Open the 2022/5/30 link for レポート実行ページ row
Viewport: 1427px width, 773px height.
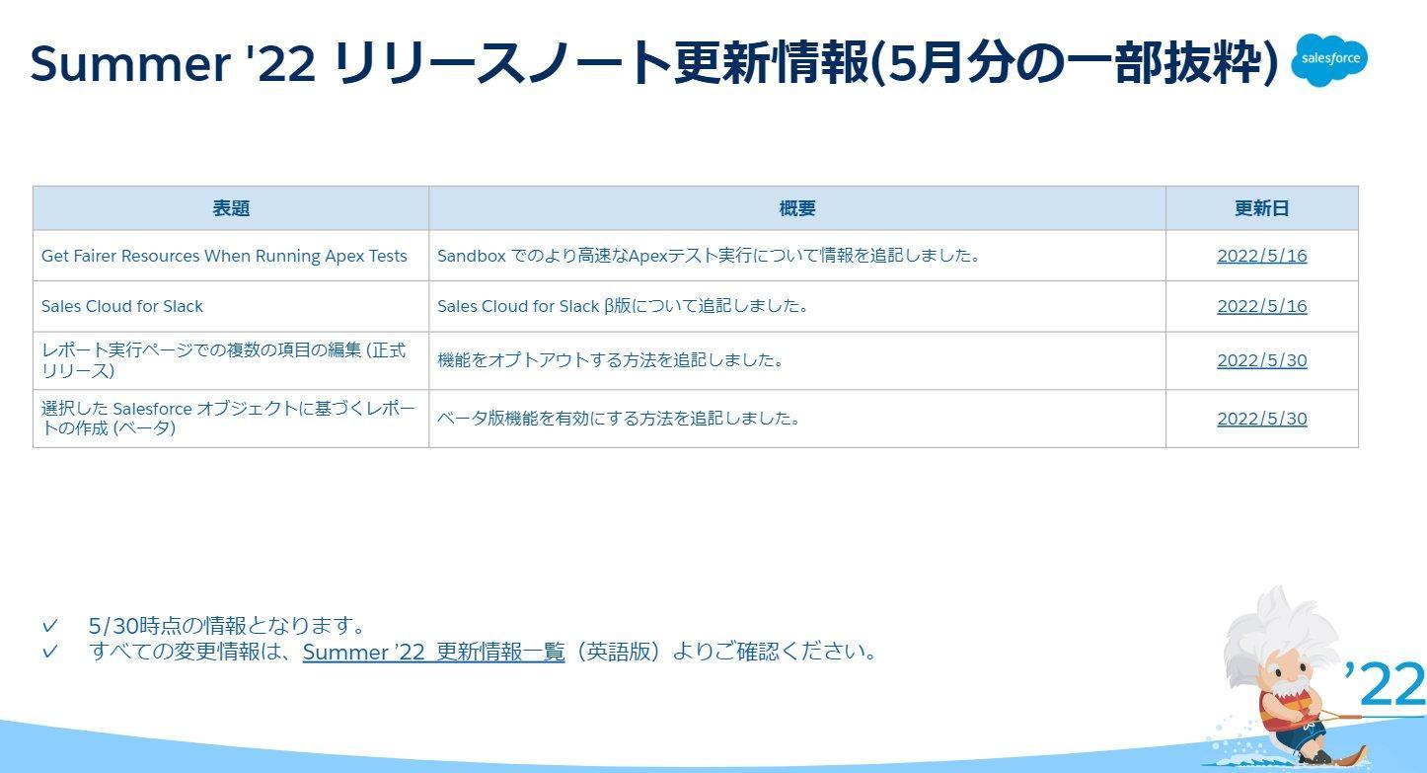(x=1261, y=360)
